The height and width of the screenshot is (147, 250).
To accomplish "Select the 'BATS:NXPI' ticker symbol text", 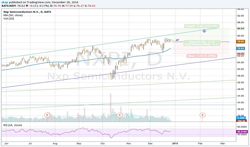I will 9,6.
